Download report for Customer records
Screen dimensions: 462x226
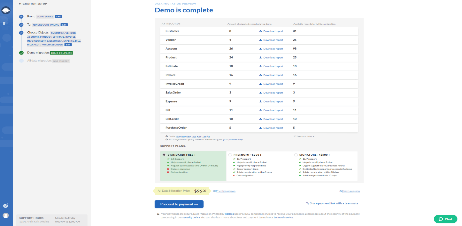(x=273, y=31)
